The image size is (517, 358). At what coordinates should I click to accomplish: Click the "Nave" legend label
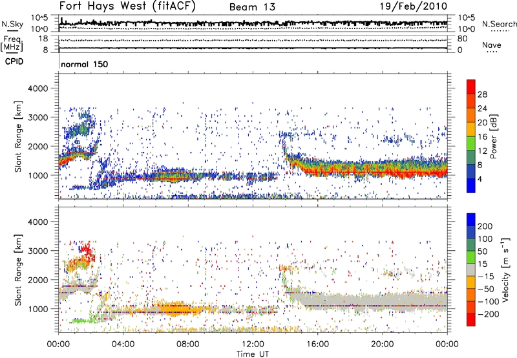pos(492,45)
